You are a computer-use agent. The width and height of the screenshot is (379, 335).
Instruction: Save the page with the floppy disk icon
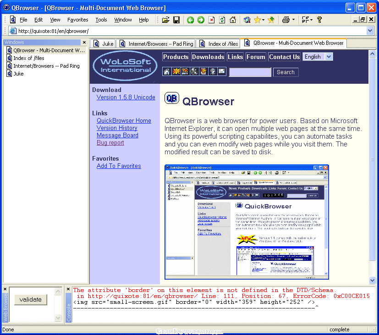pyautogui.click(x=176, y=20)
